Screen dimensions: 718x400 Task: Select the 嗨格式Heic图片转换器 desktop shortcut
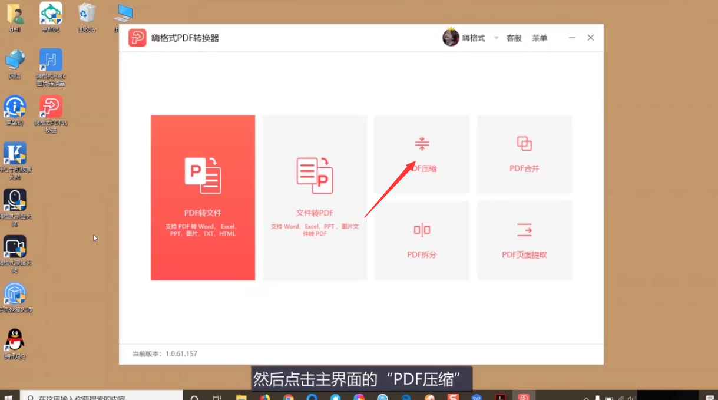(51, 68)
